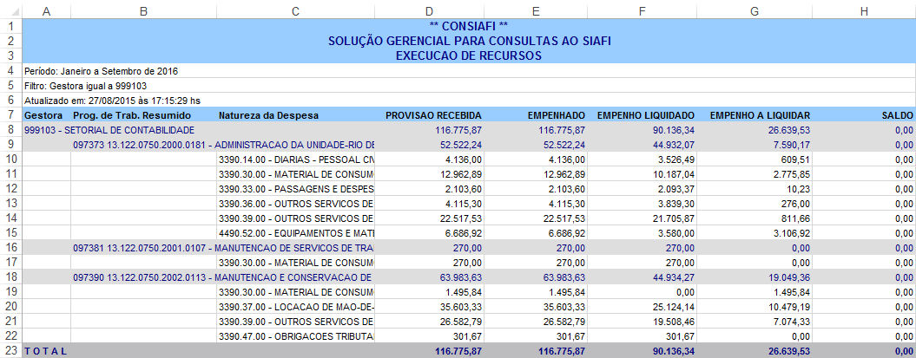Click total a liquidar 26.639,53 in row 23
This screenshot has height=358, width=916.
pyautogui.click(x=755, y=351)
